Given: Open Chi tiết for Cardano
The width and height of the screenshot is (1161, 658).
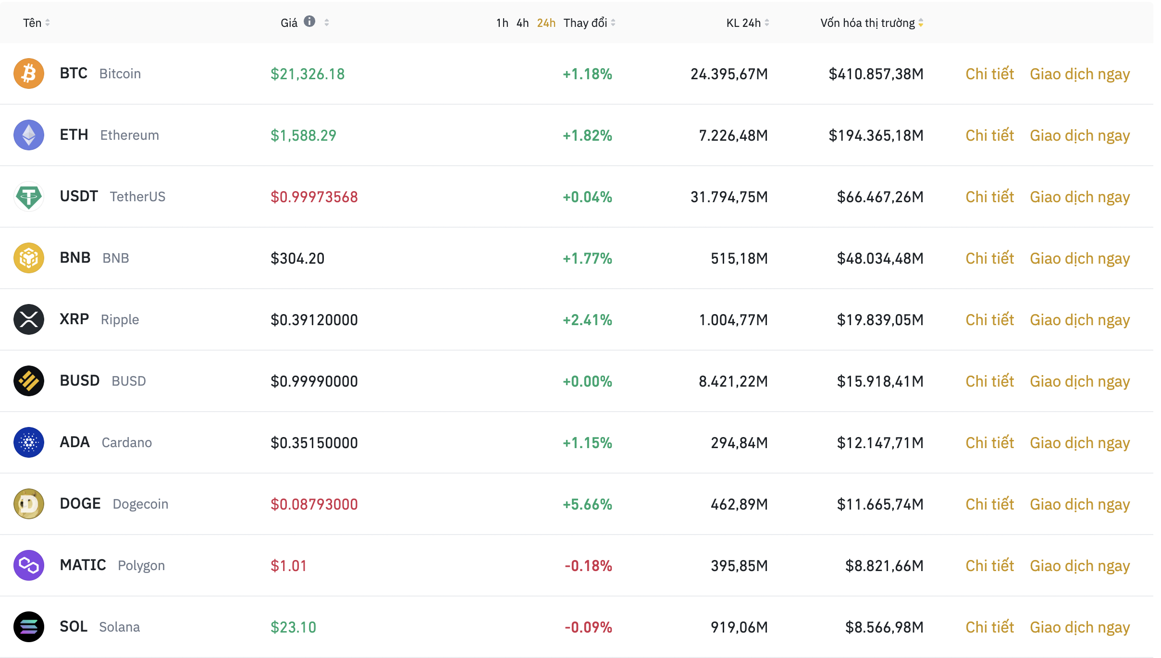Looking at the screenshot, I should [x=989, y=443].
